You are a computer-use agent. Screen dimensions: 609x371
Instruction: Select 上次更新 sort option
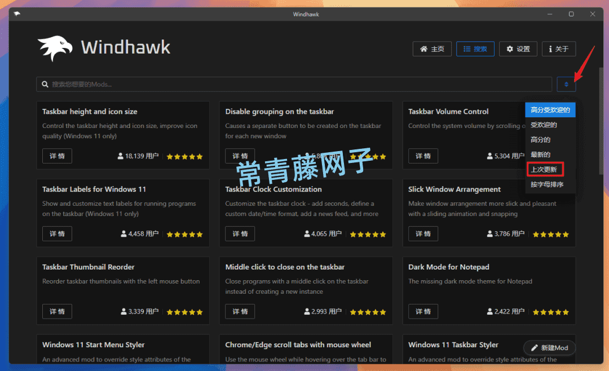point(550,169)
